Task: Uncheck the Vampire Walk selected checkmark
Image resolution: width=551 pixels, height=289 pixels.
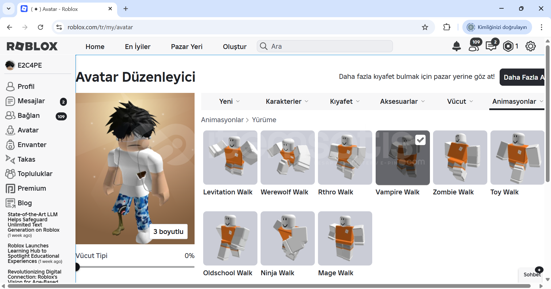Action: point(420,140)
